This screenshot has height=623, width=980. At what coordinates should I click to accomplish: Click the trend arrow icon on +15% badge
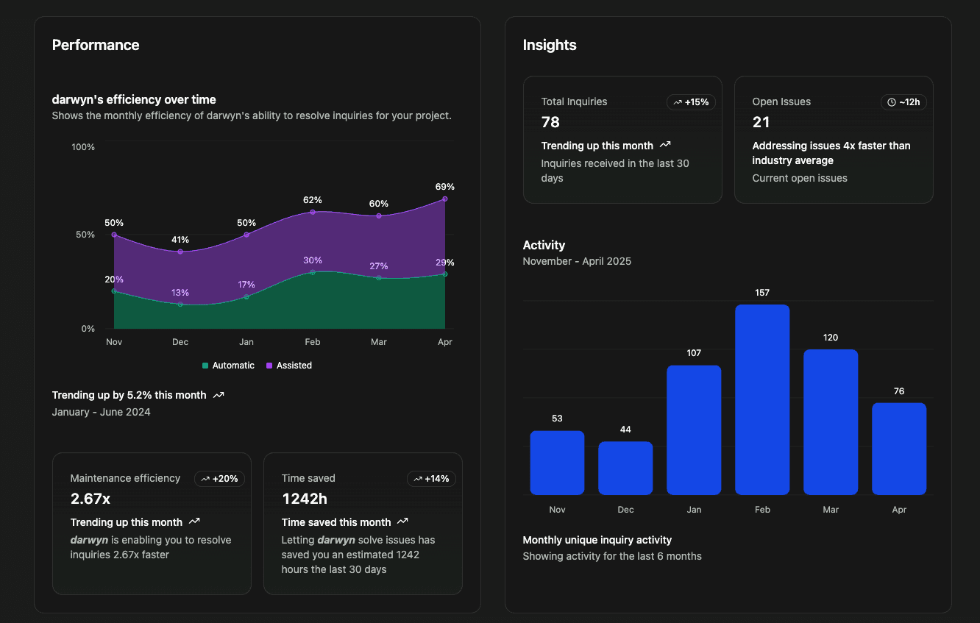676,102
